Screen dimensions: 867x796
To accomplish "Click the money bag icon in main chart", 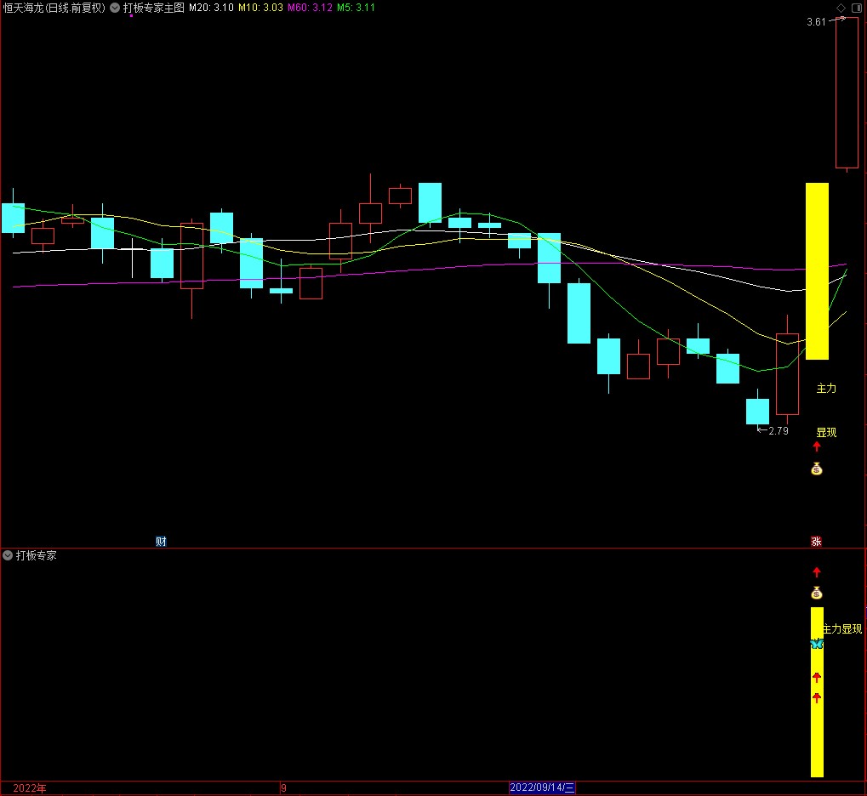I will click(x=817, y=469).
